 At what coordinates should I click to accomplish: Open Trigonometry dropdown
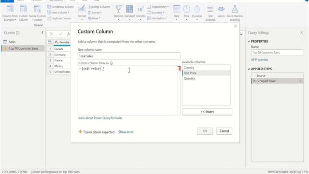click(158, 7)
